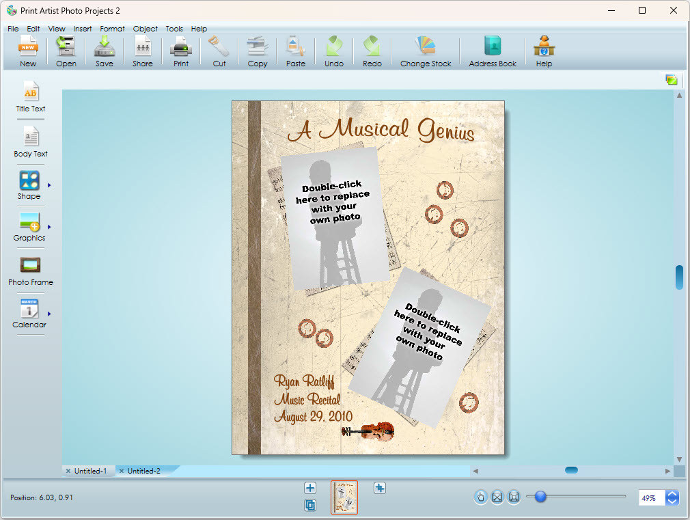Toggle the hand pan tool
The height and width of the screenshot is (520, 690).
pos(480,497)
